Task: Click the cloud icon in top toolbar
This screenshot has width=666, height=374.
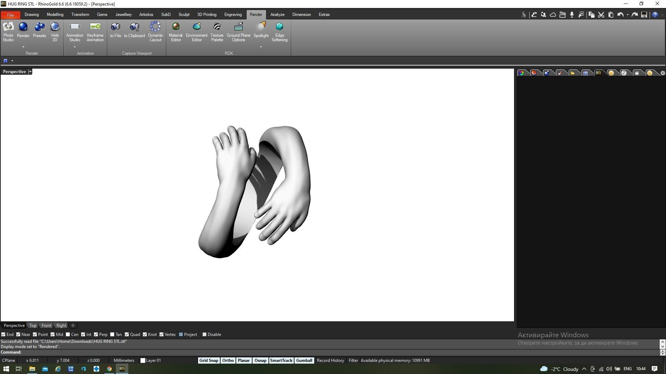Action: (x=553, y=15)
